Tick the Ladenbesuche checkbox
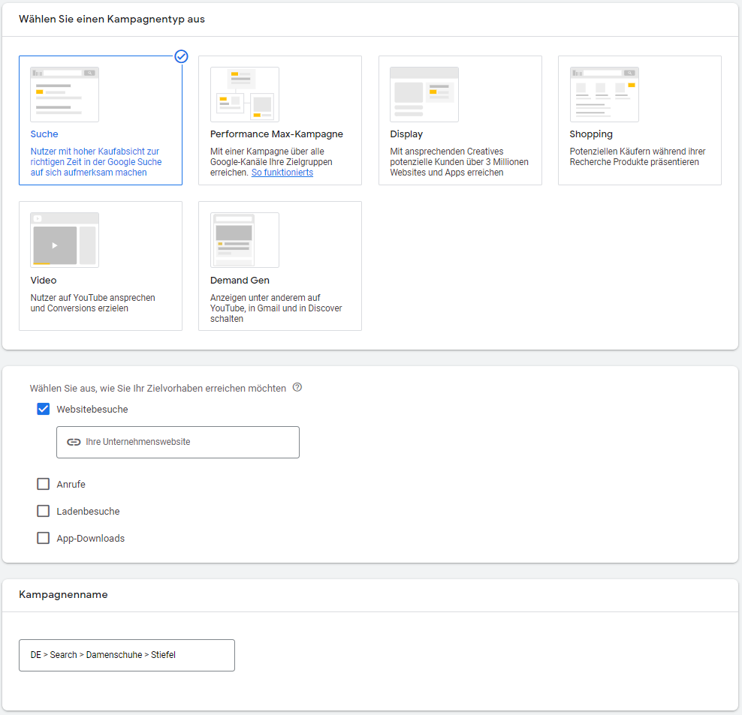 [44, 512]
